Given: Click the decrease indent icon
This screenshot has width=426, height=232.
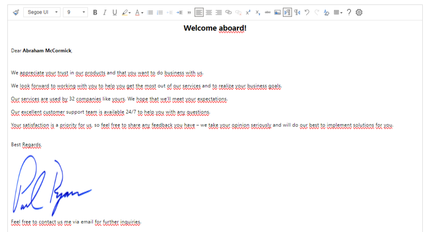Looking at the screenshot, I should point(170,12).
